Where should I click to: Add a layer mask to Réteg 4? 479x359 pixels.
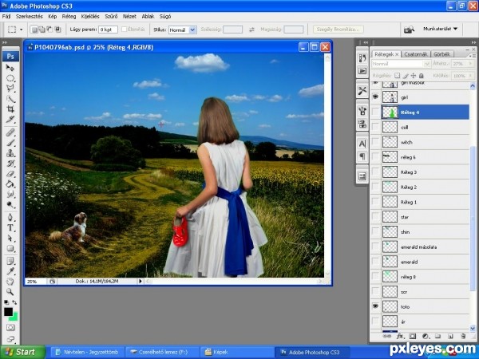click(413, 336)
